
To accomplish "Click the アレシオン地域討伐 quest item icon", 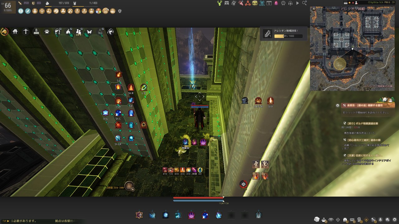I will coord(267,34).
